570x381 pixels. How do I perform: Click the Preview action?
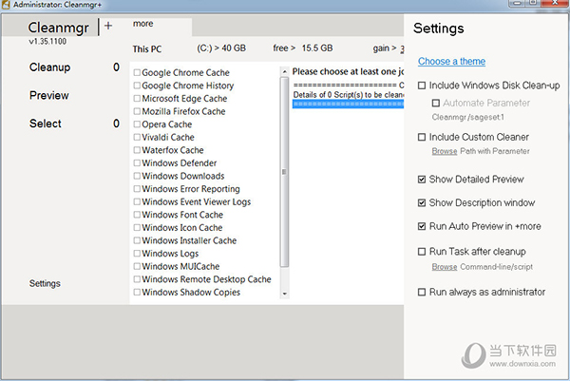[49, 95]
